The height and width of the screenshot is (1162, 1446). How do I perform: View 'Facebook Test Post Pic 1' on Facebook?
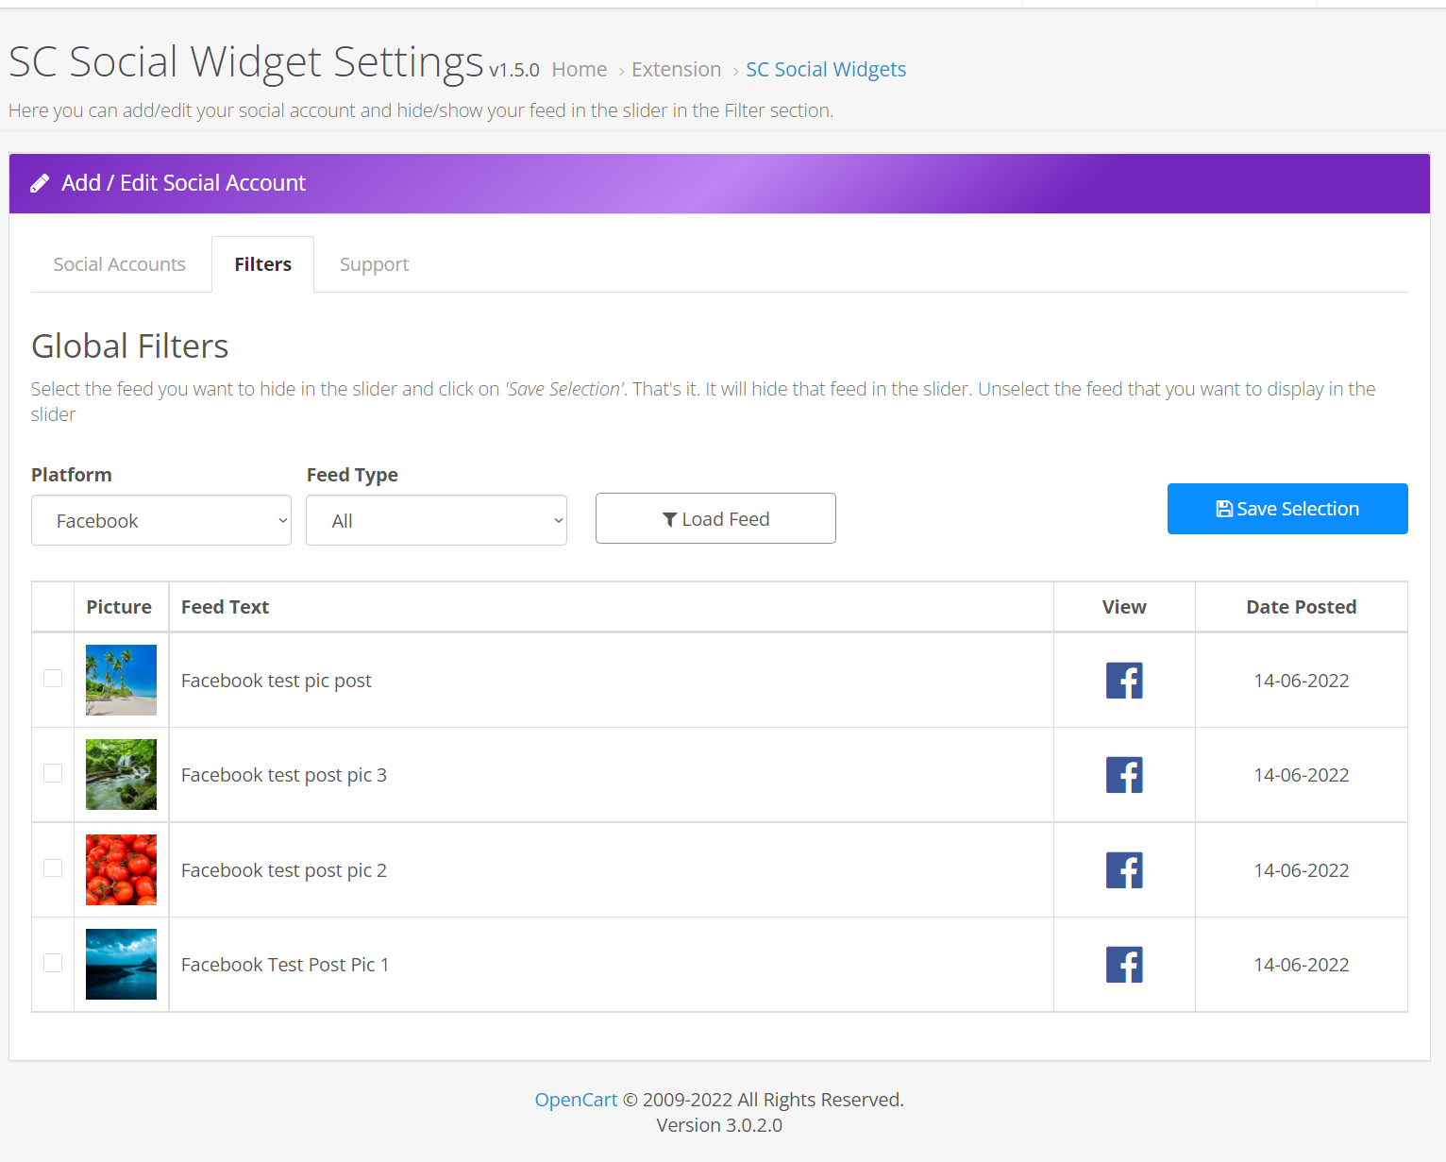1124,965
